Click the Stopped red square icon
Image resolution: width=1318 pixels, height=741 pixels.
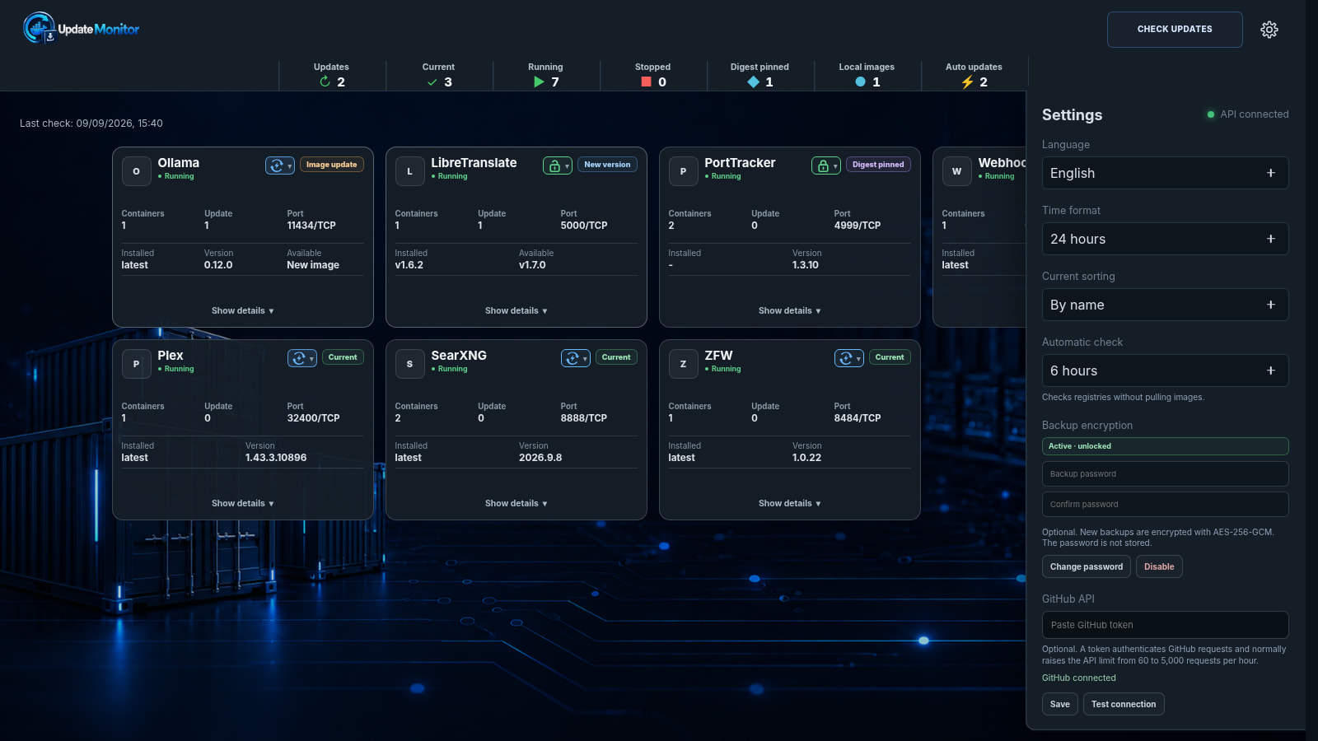pyautogui.click(x=646, y=82)
